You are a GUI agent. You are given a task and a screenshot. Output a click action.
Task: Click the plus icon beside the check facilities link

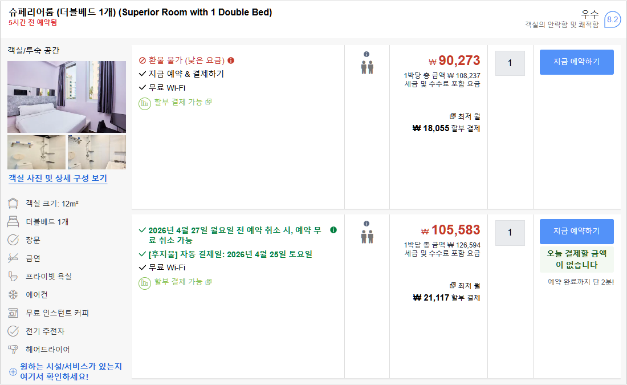point(13,372)
